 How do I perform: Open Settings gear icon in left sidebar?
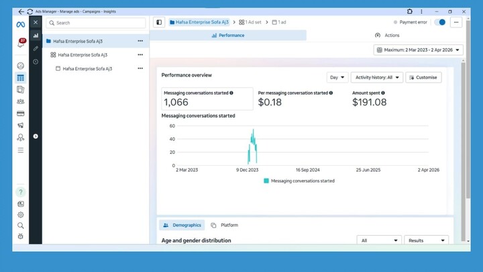(21, 215)
